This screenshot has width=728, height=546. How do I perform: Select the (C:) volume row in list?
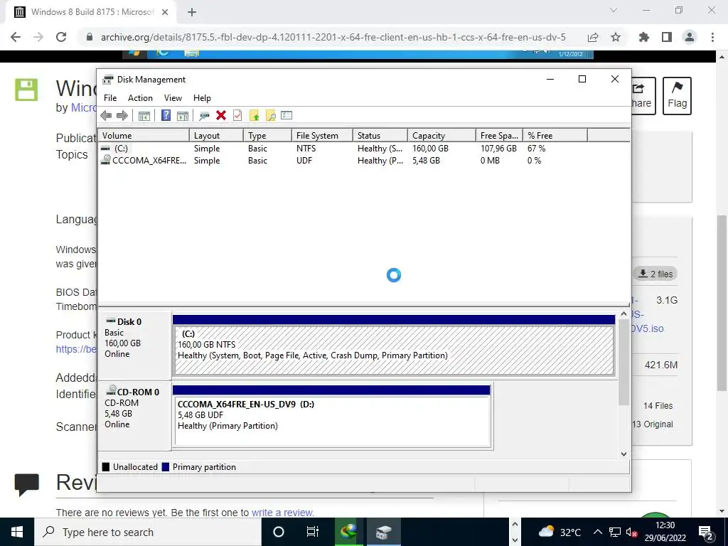(363, 149)
